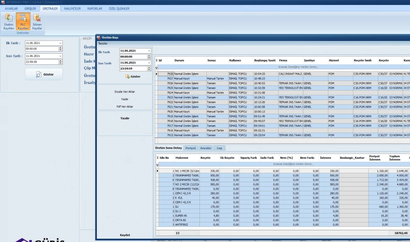Click Excele Veri Aktar
Viewport: 410px width, 242px height.
(x=125, y=92)
